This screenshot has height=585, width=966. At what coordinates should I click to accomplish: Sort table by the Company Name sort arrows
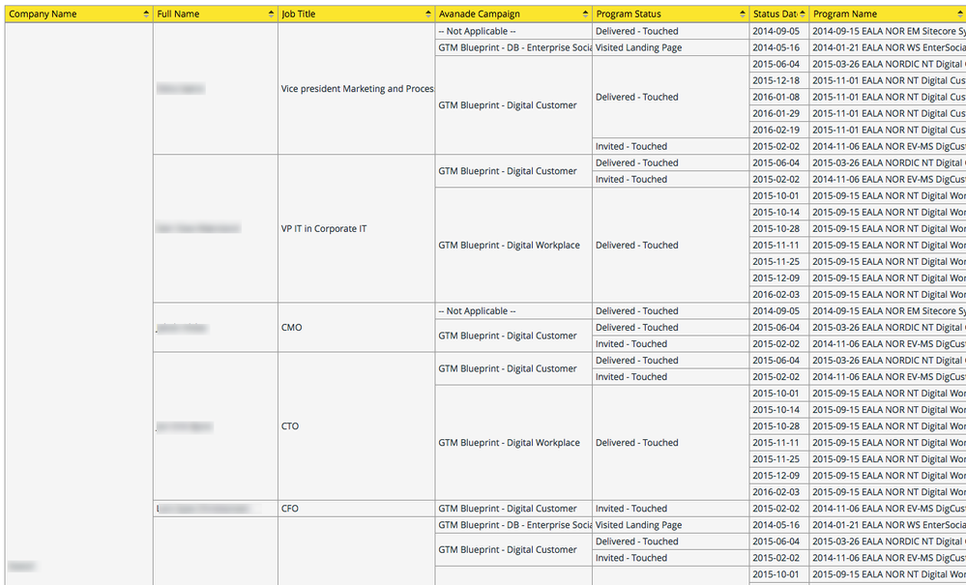tap(146, 15)
